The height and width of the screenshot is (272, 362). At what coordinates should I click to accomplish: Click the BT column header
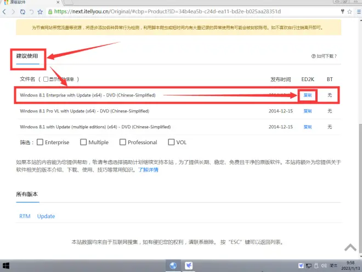click(330, 80)
